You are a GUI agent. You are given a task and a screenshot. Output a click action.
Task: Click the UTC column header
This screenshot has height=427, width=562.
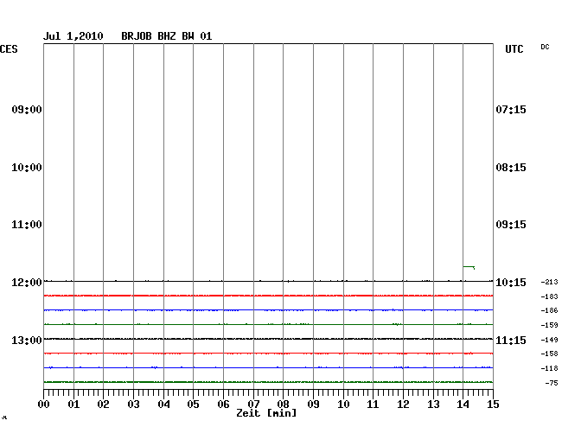(x=514, y=49)
